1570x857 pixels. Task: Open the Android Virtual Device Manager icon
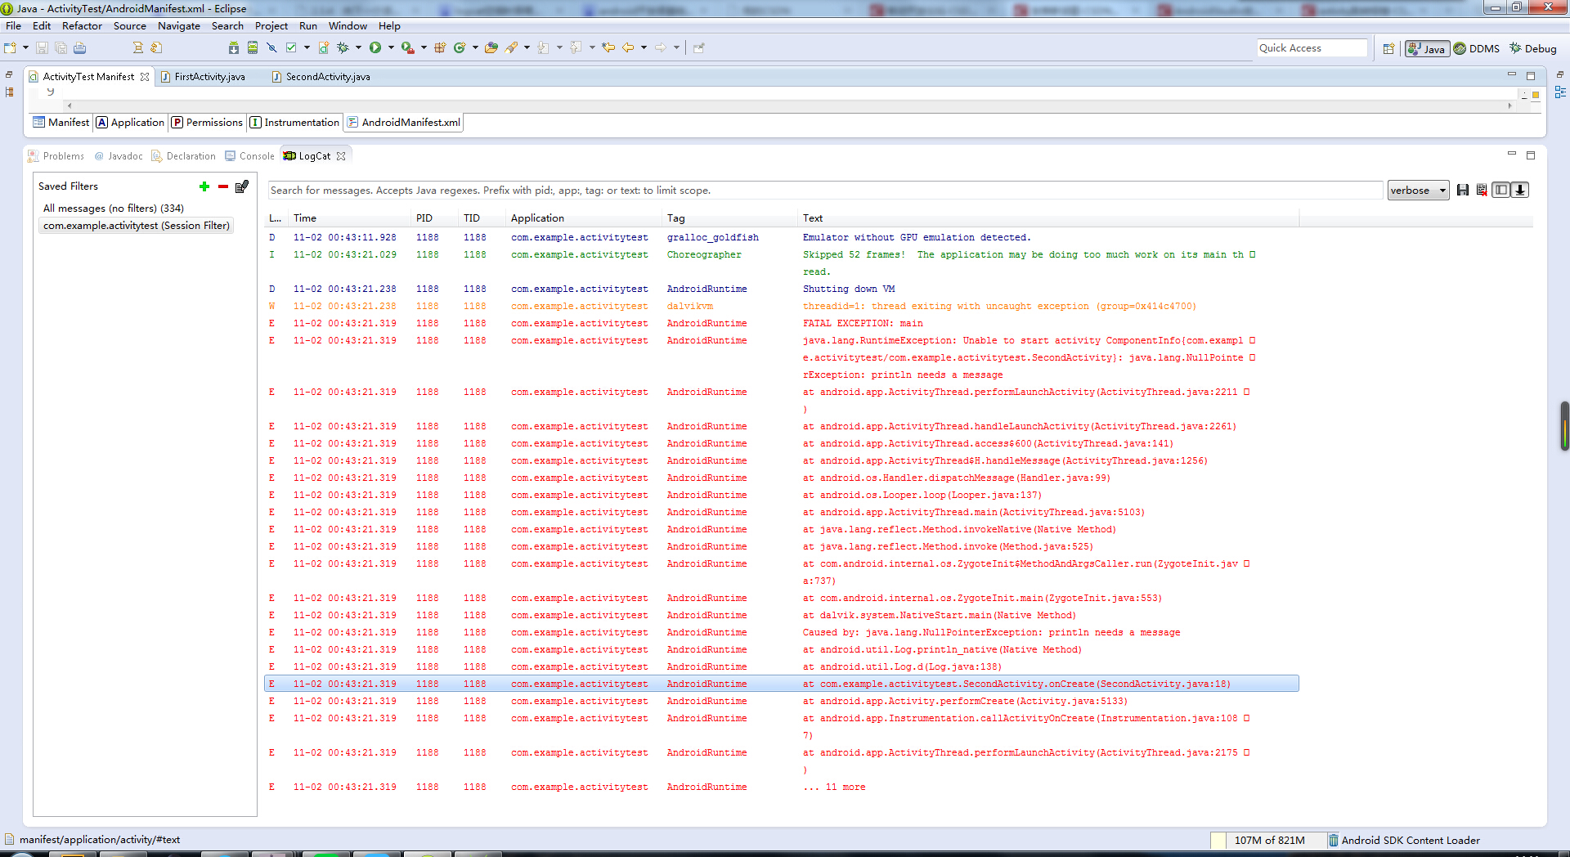pos(253,48)
